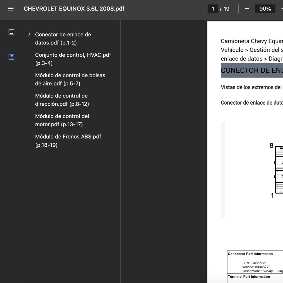This screenshot has width=283, height=283.
Task: Click the current page number field
Action: 213,9
